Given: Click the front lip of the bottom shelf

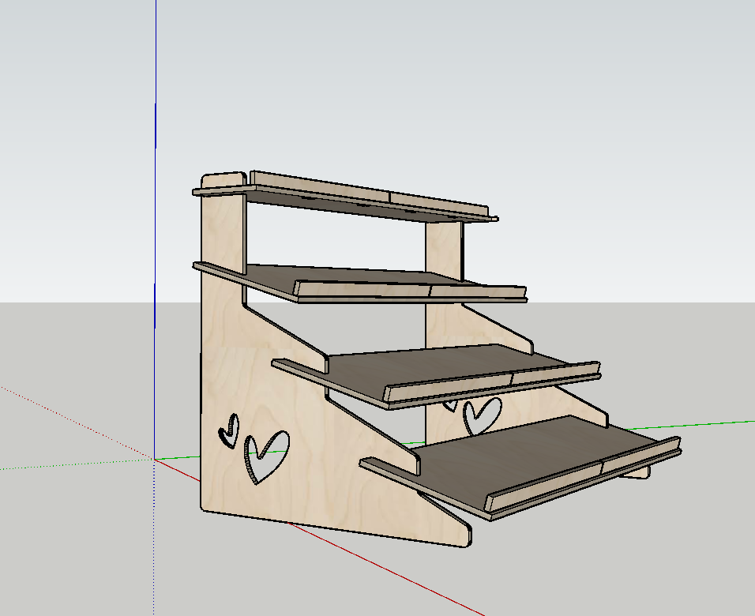Looking at the screenshot, I should pos(584,482).
